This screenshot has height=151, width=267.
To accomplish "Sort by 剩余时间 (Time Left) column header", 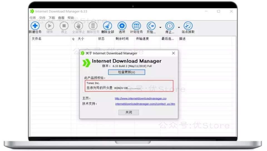I will (122, 39).
